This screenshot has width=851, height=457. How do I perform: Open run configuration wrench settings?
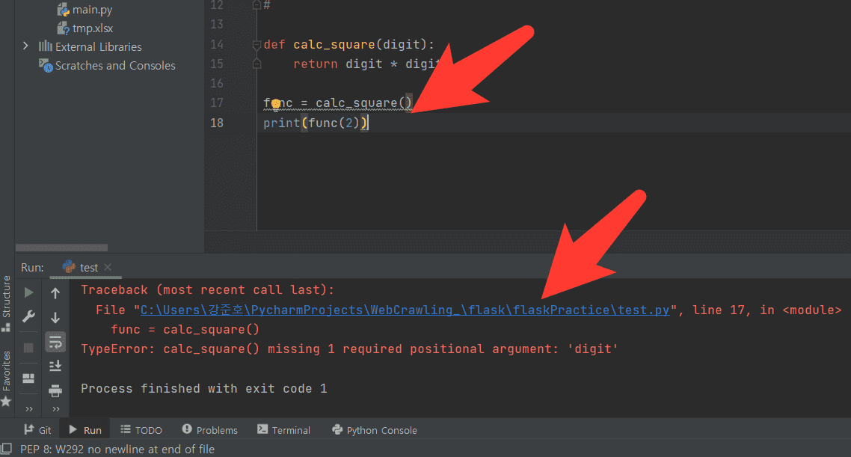point(28,316)
